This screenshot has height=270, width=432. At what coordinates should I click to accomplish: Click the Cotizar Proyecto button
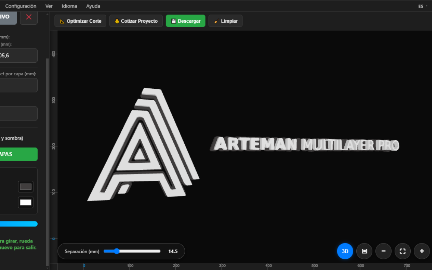pyautogui.click(x=136, y=21)
